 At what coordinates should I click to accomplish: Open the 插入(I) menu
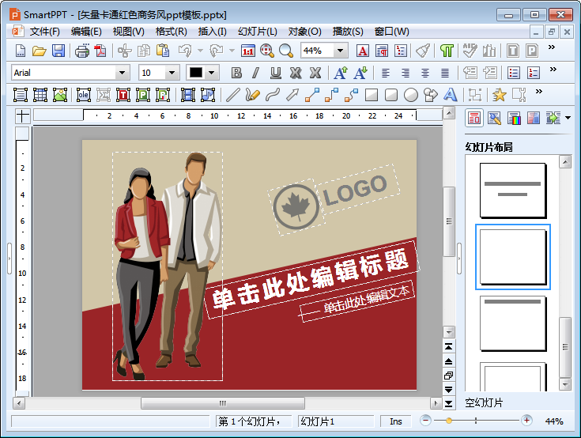tap(212, 32)
